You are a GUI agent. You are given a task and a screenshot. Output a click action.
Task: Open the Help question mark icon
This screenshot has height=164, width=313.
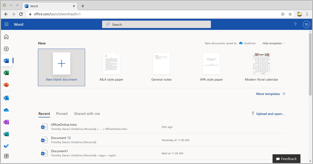pyautogui.click(x=295, y=24)
